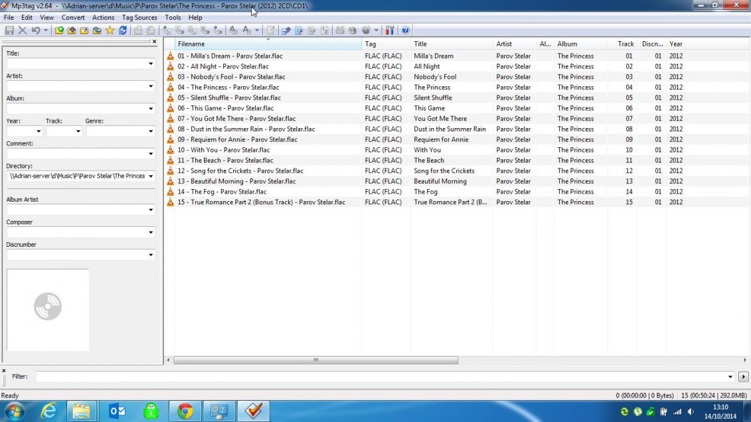Close the tag panel with its X

pyautogui.click(x=154, y=42)
